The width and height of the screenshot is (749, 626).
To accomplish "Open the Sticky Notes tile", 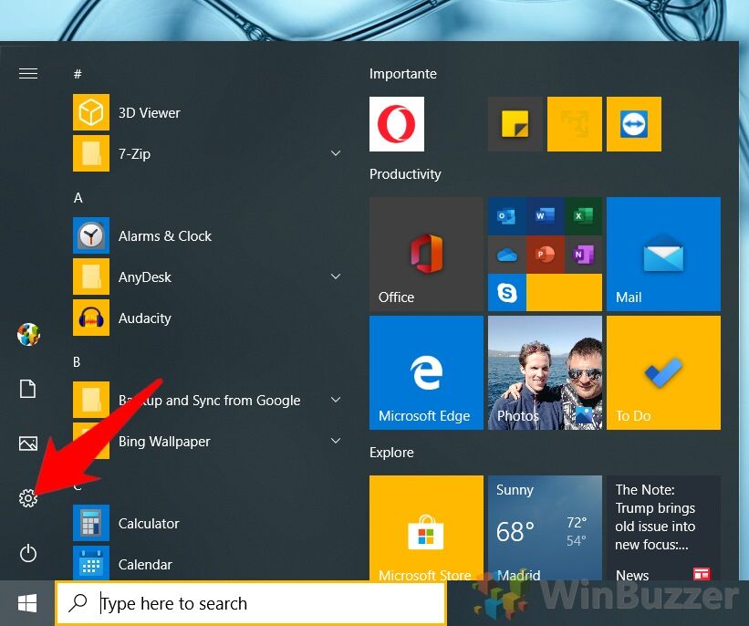I will tap(515, 124).
